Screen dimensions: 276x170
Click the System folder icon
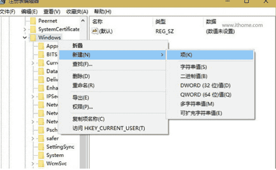click(x=41, y=155)
